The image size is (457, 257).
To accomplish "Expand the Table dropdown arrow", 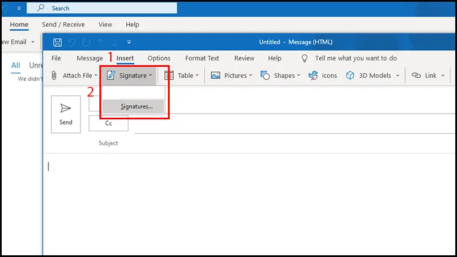I will [x=197, y=75].
